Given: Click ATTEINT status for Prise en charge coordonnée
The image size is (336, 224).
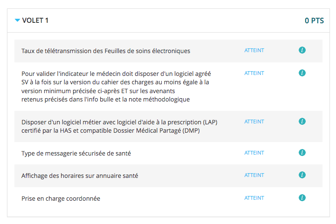Looking at the screenshot, I should click(x=254, y=198).
